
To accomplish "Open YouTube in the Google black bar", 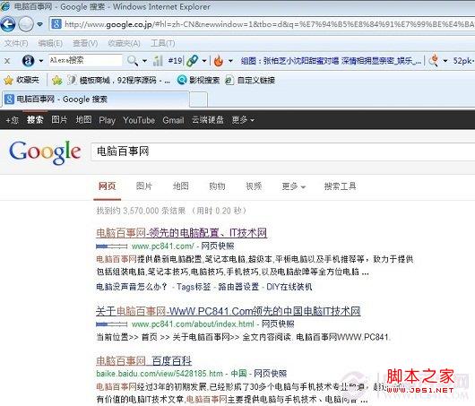I will tap(139, 120).
